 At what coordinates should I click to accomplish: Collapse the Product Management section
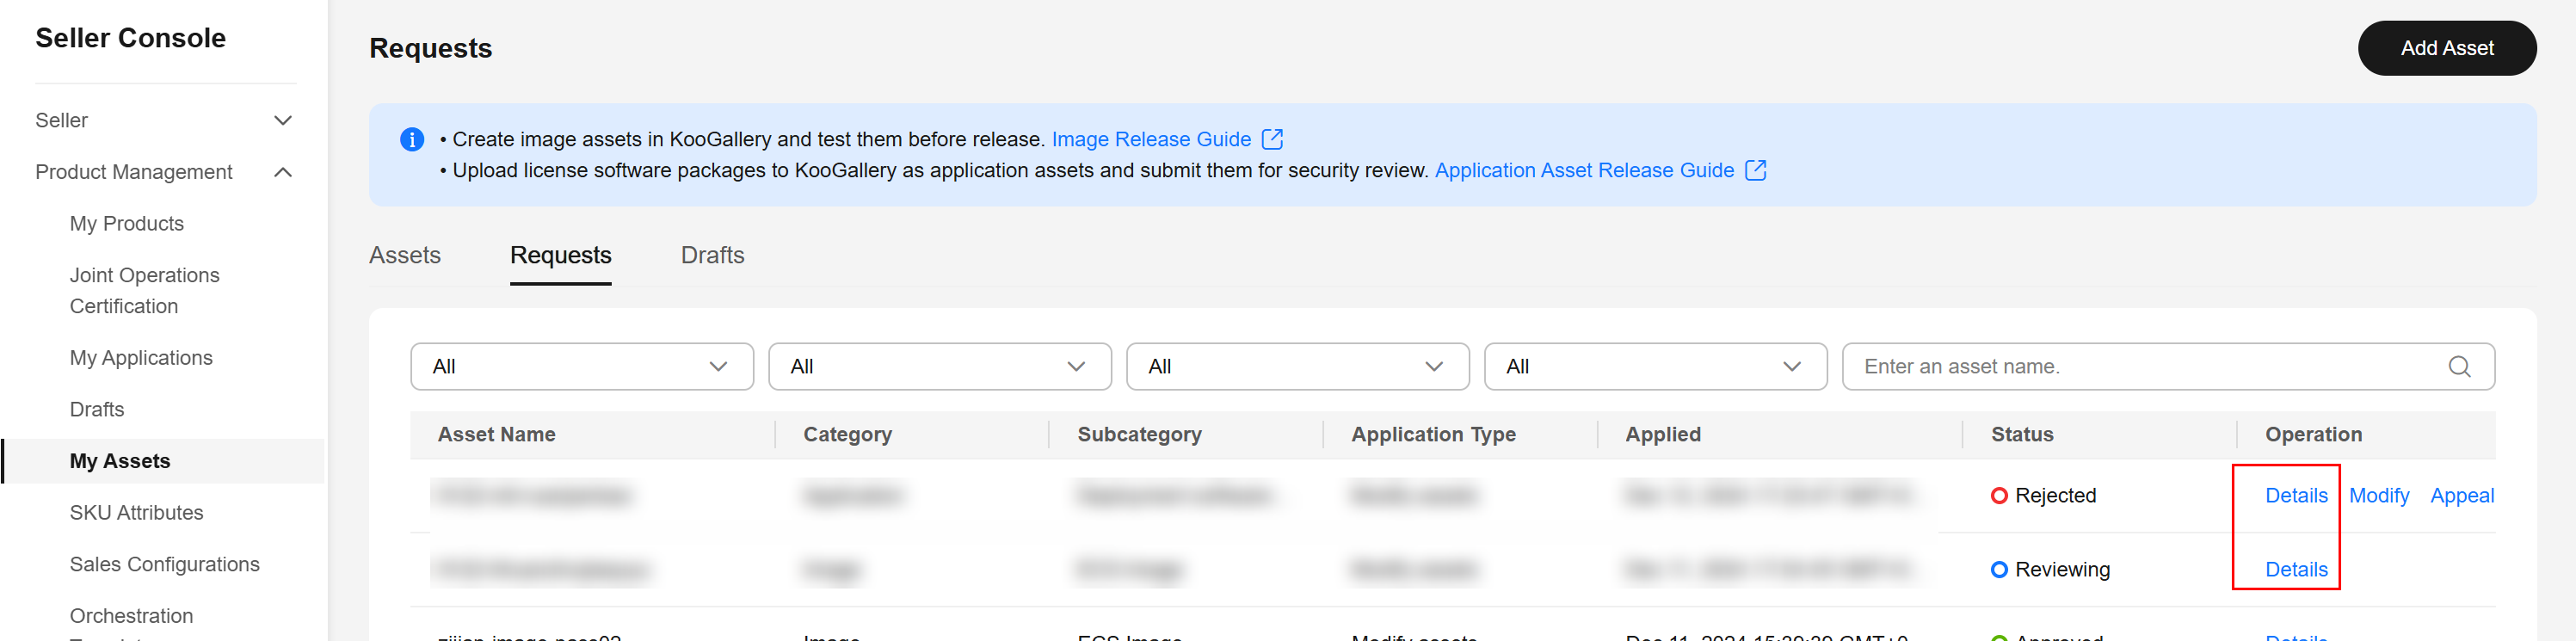(164, 172)
